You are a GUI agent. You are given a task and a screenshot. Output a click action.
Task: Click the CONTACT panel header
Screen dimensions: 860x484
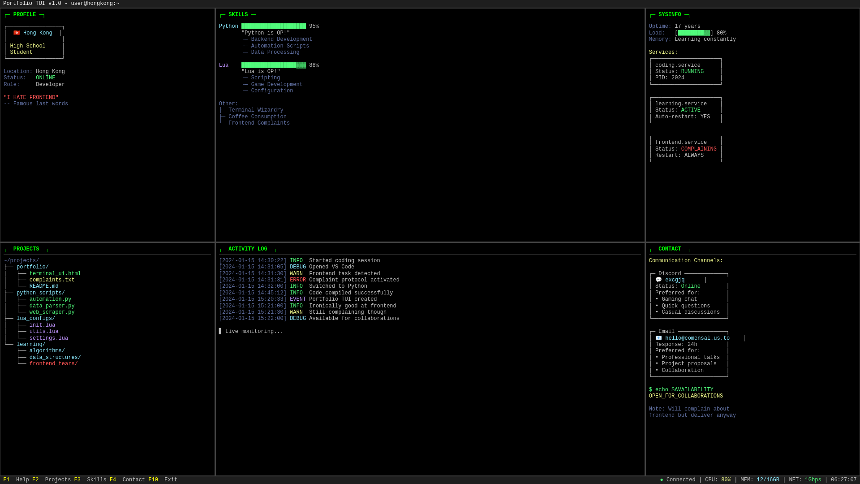[670, 249]
